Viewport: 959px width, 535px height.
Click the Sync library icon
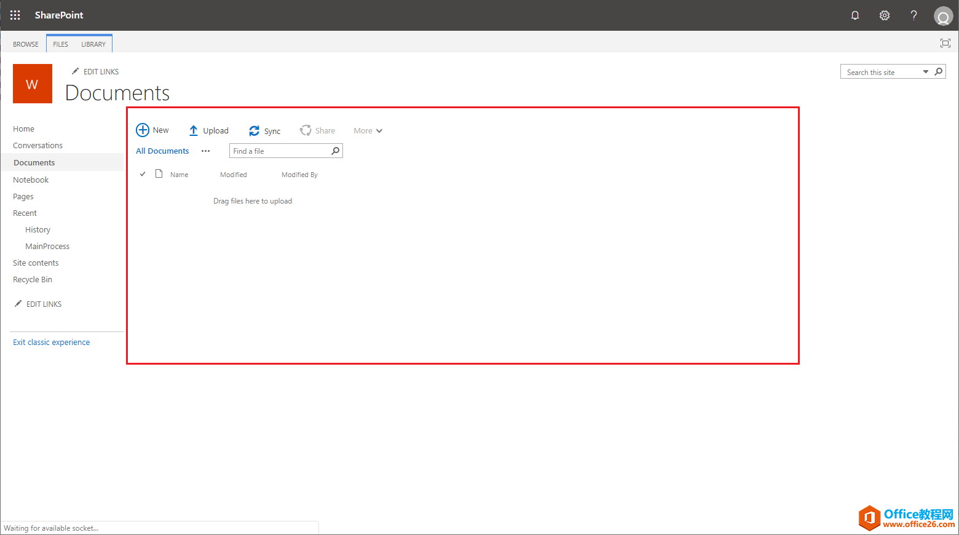coord(253,130)
